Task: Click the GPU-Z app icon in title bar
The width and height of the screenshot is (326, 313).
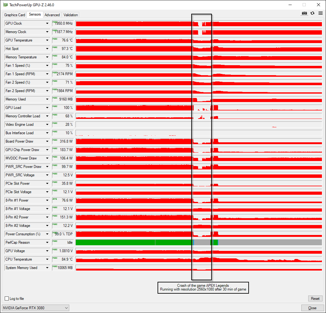Action: click(x=5, y=5)
